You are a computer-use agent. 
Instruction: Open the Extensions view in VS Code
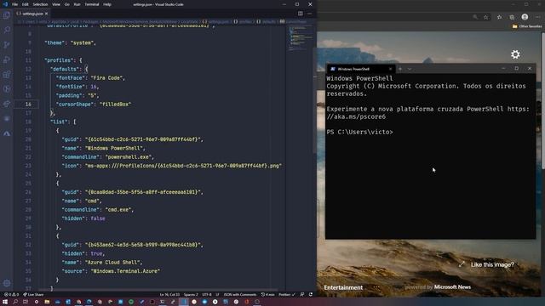tap(7, 74)
